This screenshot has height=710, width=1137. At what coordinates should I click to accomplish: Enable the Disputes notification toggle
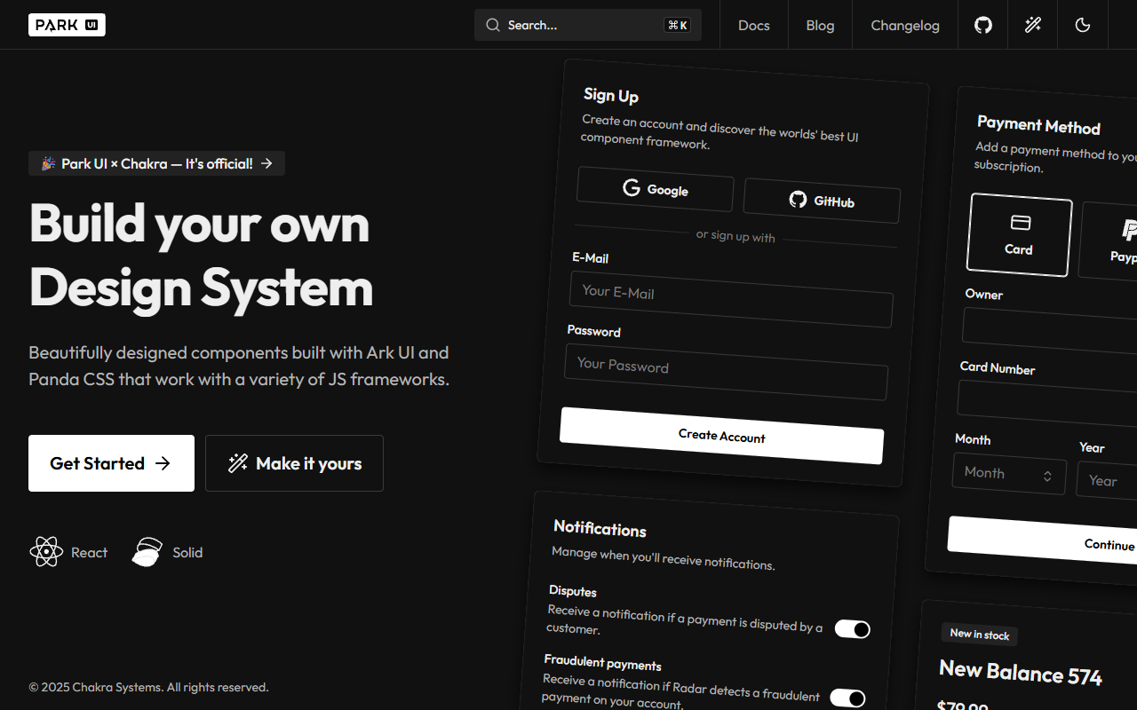point(852,629)
